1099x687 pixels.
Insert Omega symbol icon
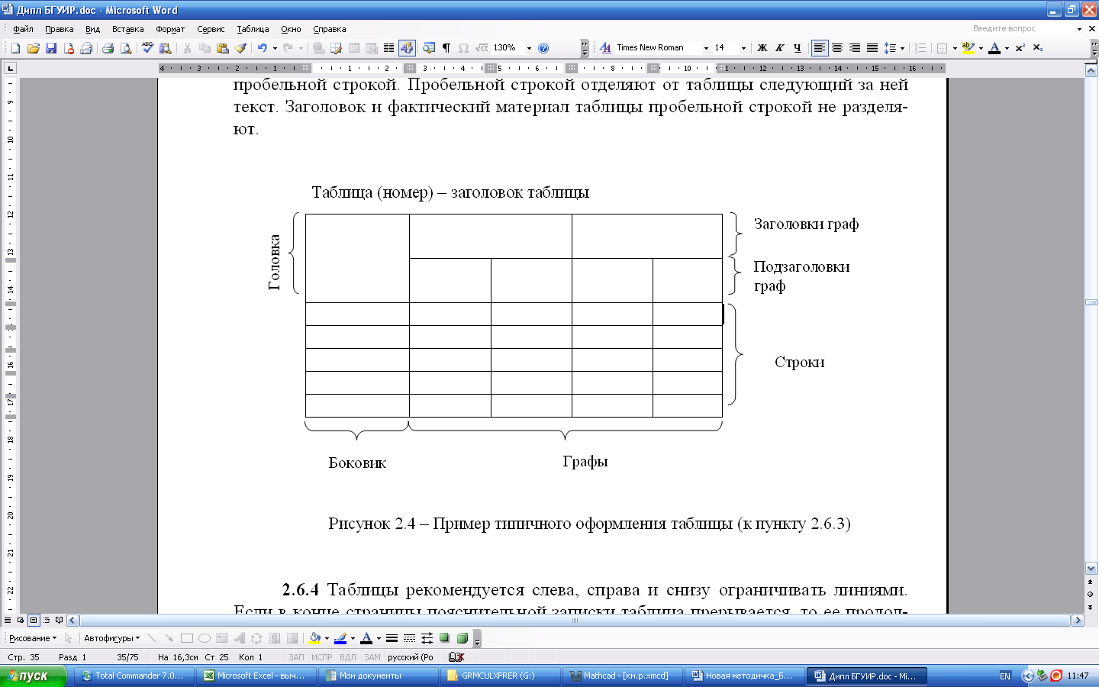point(463,48)
